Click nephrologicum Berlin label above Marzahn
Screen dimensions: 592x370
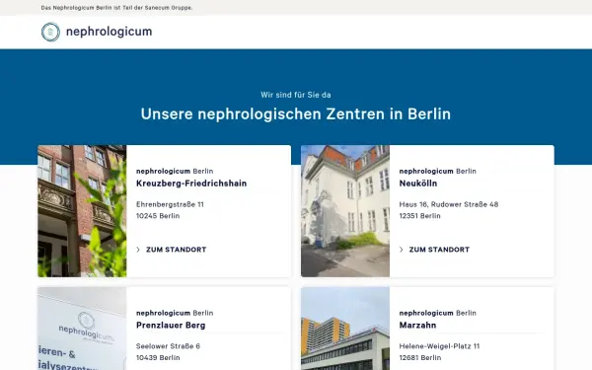(x=437, y=313)
